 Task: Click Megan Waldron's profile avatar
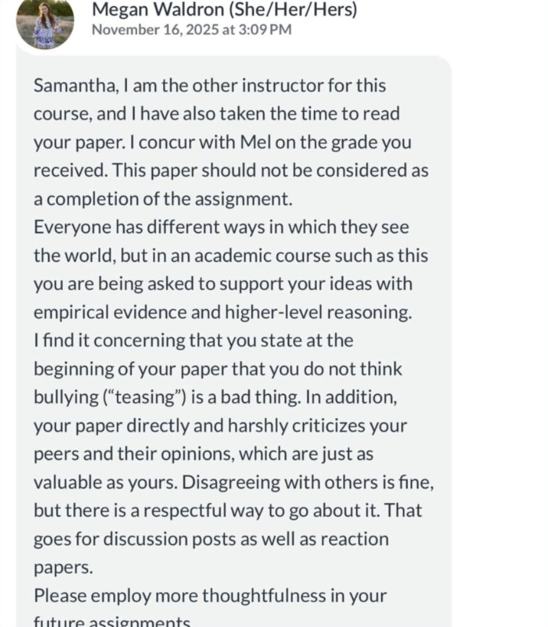pos(45,22)
